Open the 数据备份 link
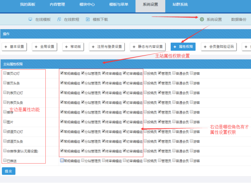The image size is (251, 183). pos(239,19)
